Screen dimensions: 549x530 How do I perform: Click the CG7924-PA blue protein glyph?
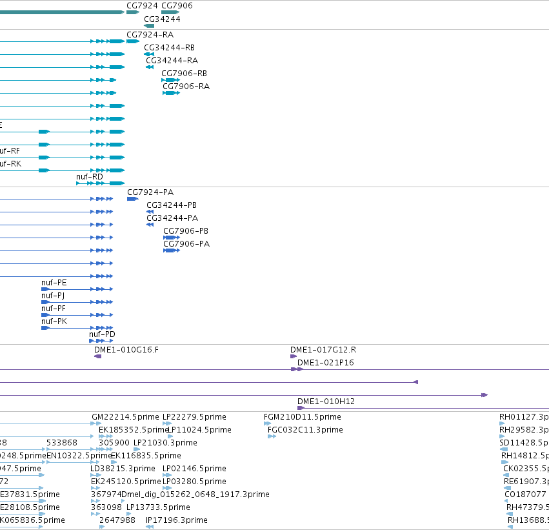(133, 199)
